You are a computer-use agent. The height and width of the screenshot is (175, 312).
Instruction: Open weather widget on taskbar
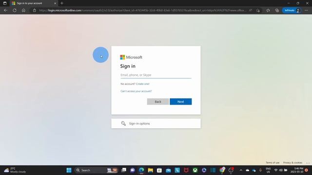coord(15,170)
